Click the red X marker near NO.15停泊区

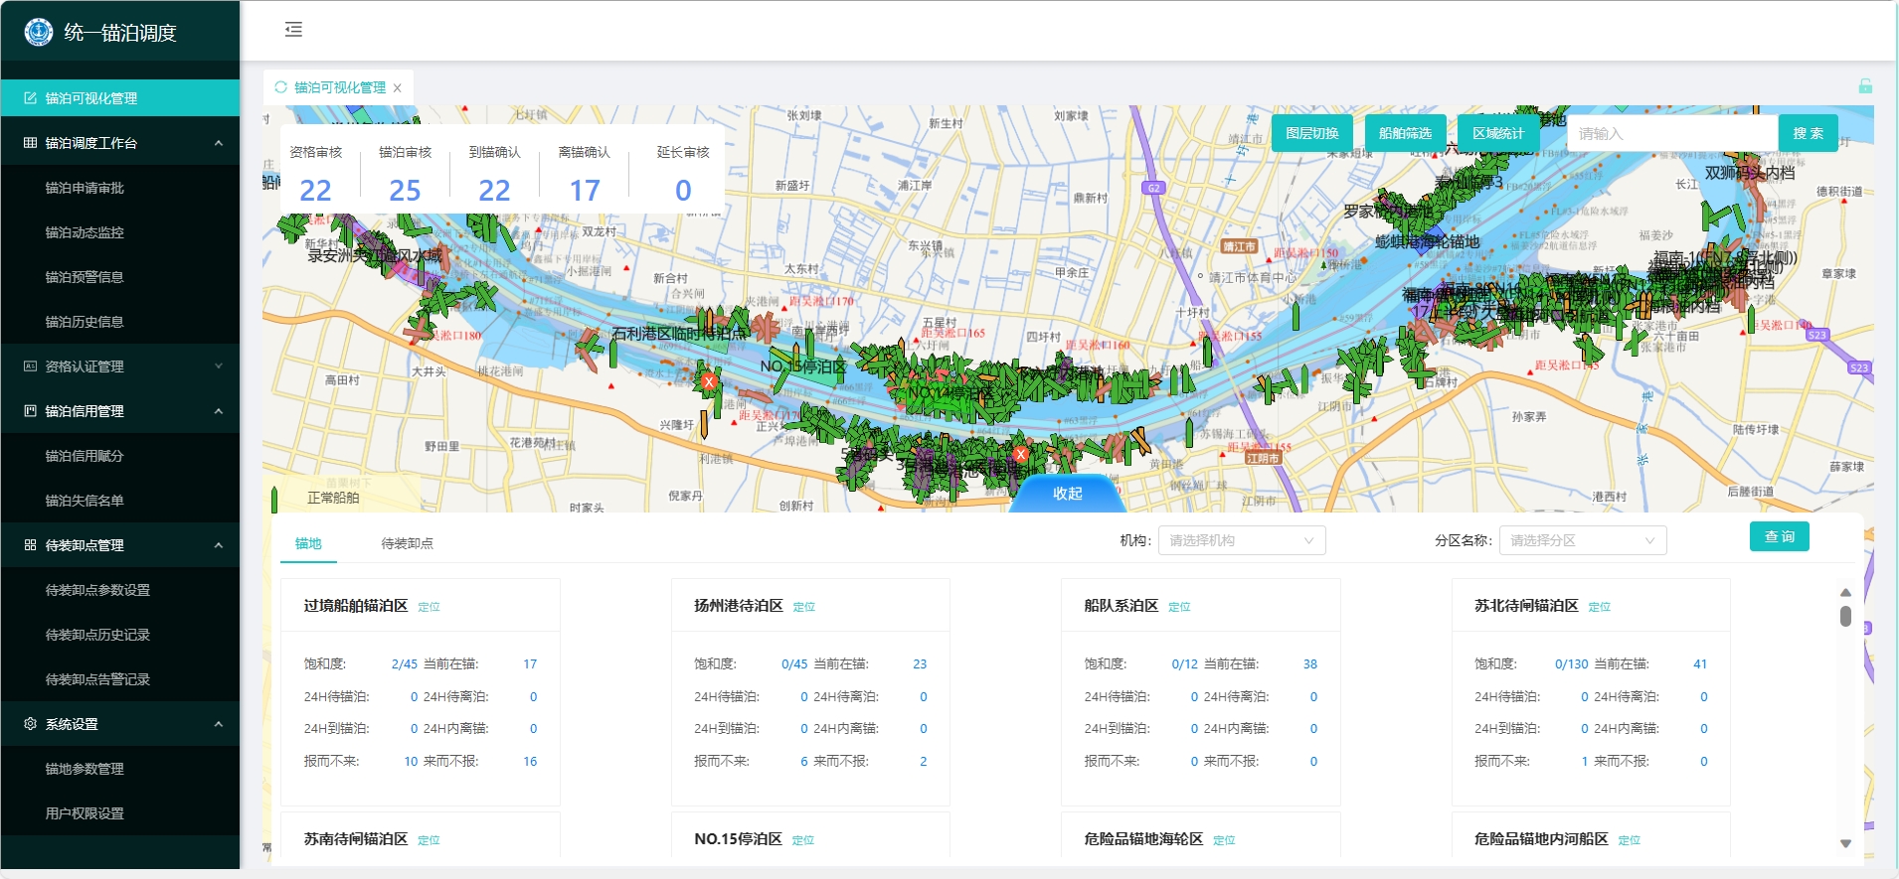click(x=709, y=381)
